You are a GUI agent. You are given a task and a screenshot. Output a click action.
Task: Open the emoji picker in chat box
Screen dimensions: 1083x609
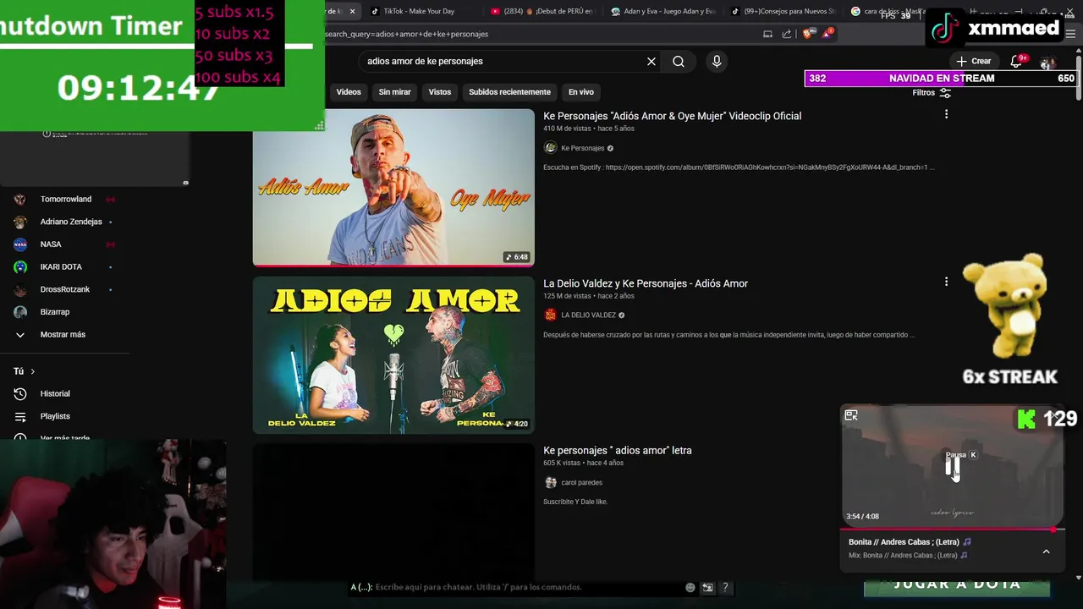pos(690,587)
